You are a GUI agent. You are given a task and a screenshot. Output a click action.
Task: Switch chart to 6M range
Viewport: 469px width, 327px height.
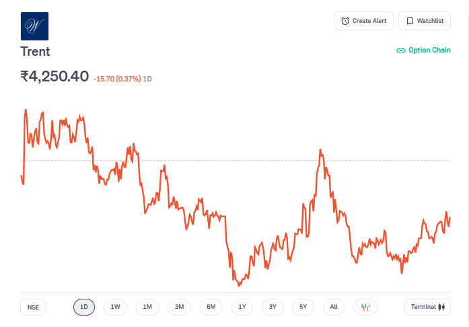(211, 307)
